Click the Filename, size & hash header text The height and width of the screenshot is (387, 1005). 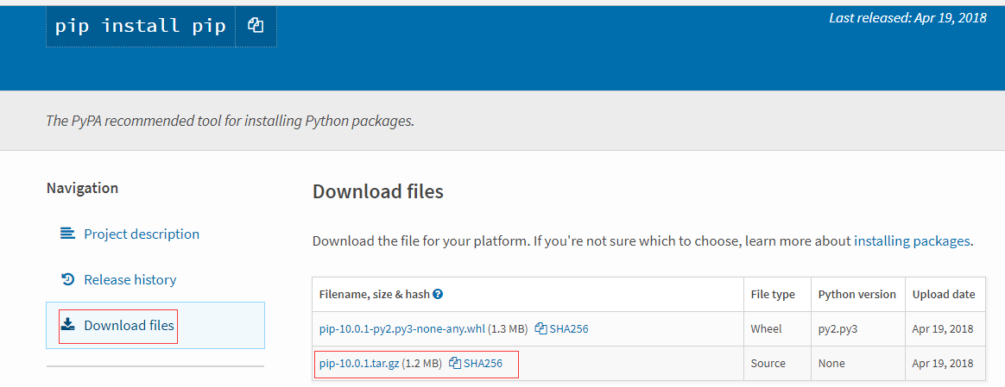[374, 294]
